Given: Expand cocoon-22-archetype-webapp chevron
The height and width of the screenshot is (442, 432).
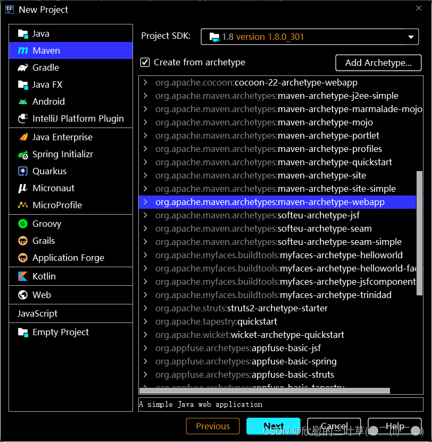Looking at the screenshot, I should [145, 82].
